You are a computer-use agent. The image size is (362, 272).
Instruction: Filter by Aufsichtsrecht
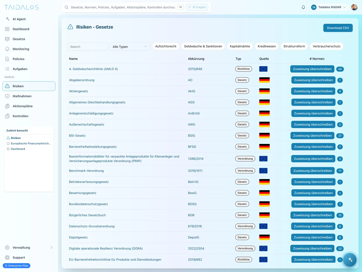pyautogui.click(x=166, y=46)
